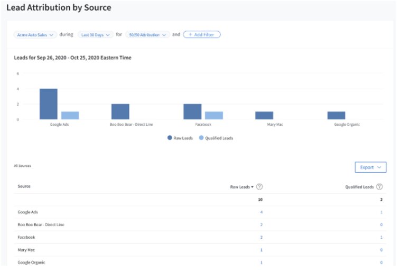Click the All Sources label
Screen dimensions: 401x273
(x=22, y=166)
